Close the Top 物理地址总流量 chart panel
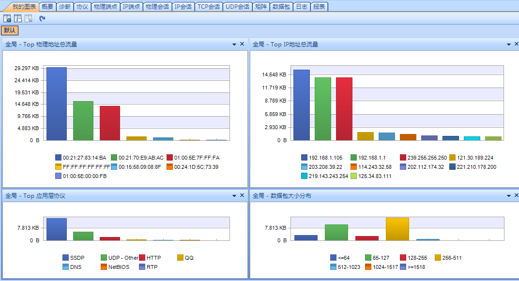Screen dimensions: 519x281 coord(242,44)
